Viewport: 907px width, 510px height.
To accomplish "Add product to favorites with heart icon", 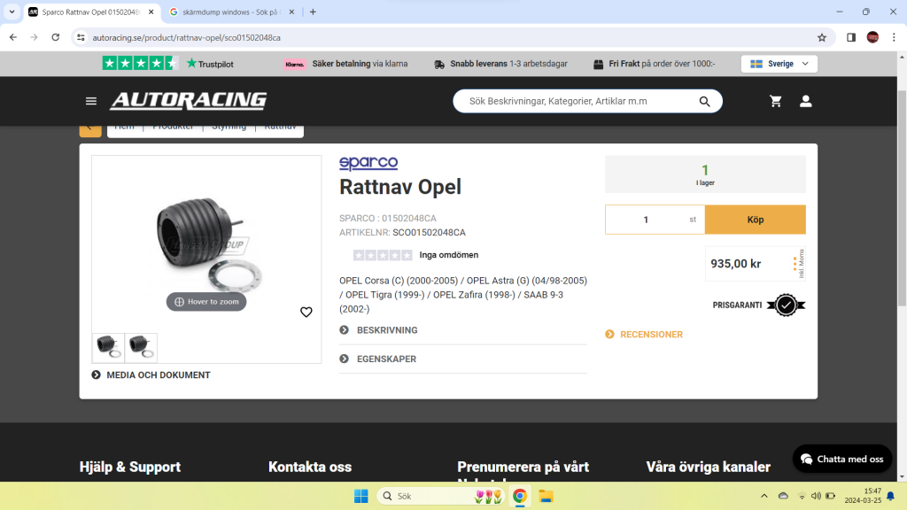I will point(306,313).
